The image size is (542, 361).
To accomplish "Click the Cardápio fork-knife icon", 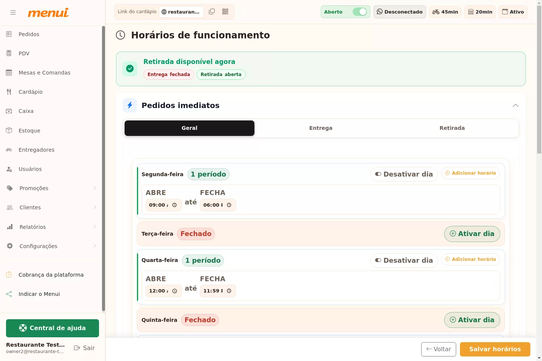I will (x=9, y=92).
